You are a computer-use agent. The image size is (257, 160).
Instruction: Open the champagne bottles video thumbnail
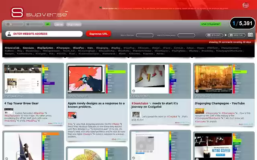point(213,79)
